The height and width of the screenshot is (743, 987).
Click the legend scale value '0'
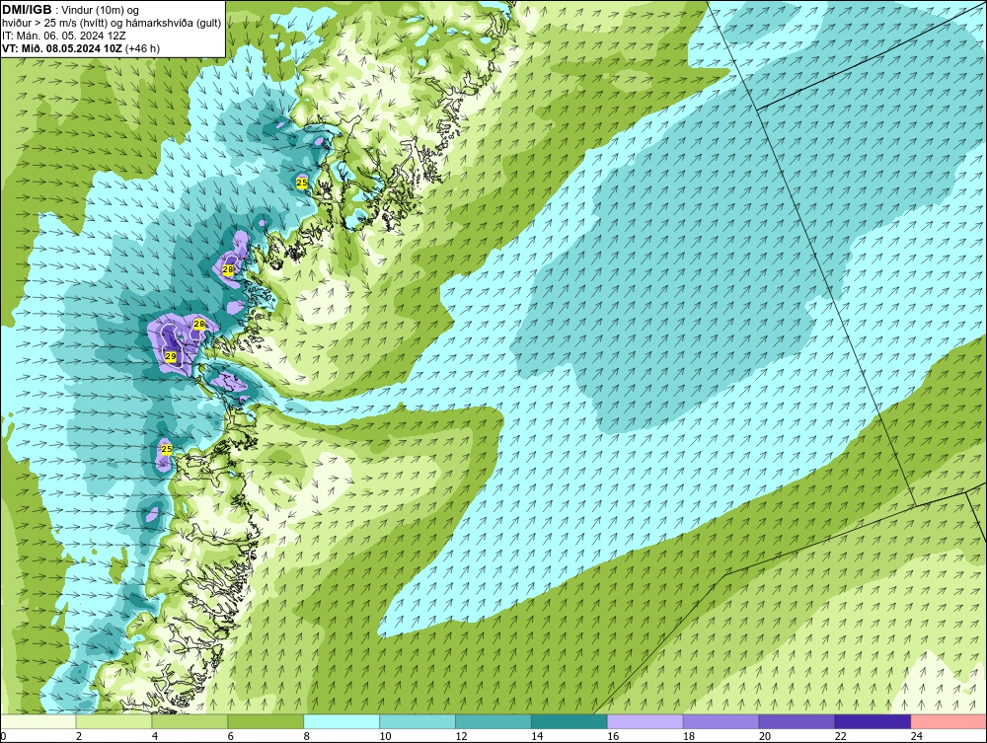[3, 736]
